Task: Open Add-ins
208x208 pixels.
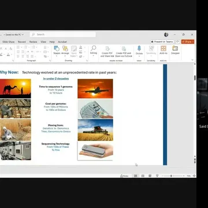Action: pyautogui.click(x=164, y=50)
